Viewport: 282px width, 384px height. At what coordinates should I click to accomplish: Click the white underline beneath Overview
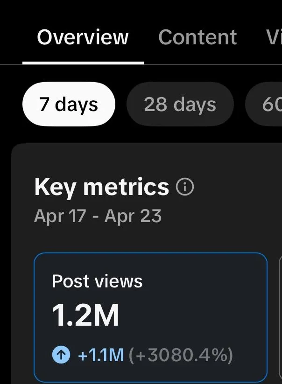83,63
